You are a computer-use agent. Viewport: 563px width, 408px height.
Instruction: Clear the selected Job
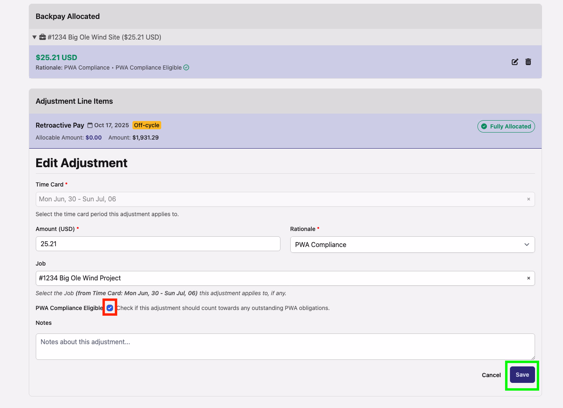click(x=528, y=278)
